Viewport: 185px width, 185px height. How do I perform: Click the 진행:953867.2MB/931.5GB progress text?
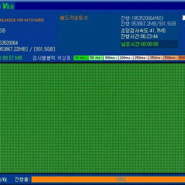click(x=148, y=24)
